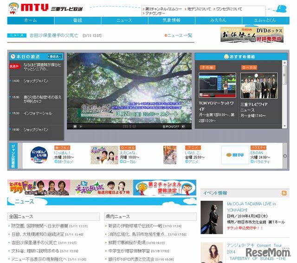Toggle the 音声ON/OFF speaker icon
297x263 pixels.
point(183,126)
